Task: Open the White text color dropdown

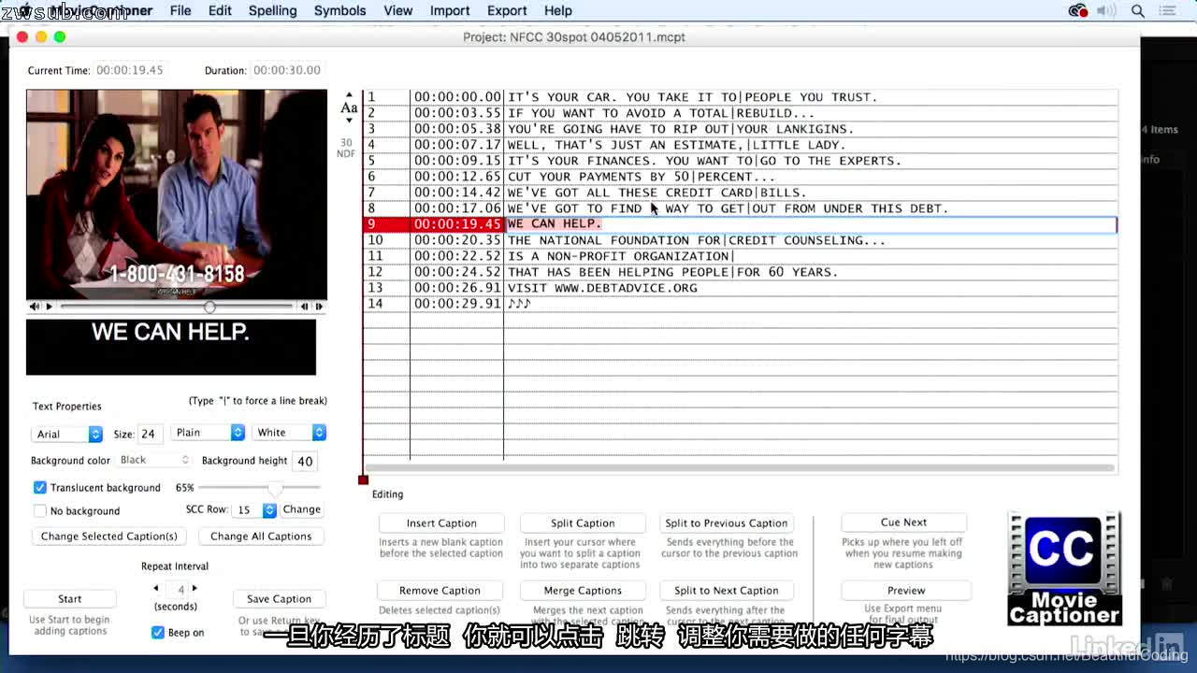Action: tap(290, 432)
